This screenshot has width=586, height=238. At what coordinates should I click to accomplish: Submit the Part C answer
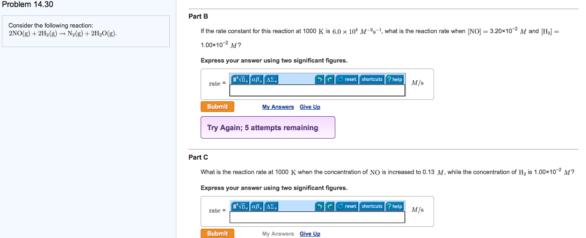(x=217, y=233)
